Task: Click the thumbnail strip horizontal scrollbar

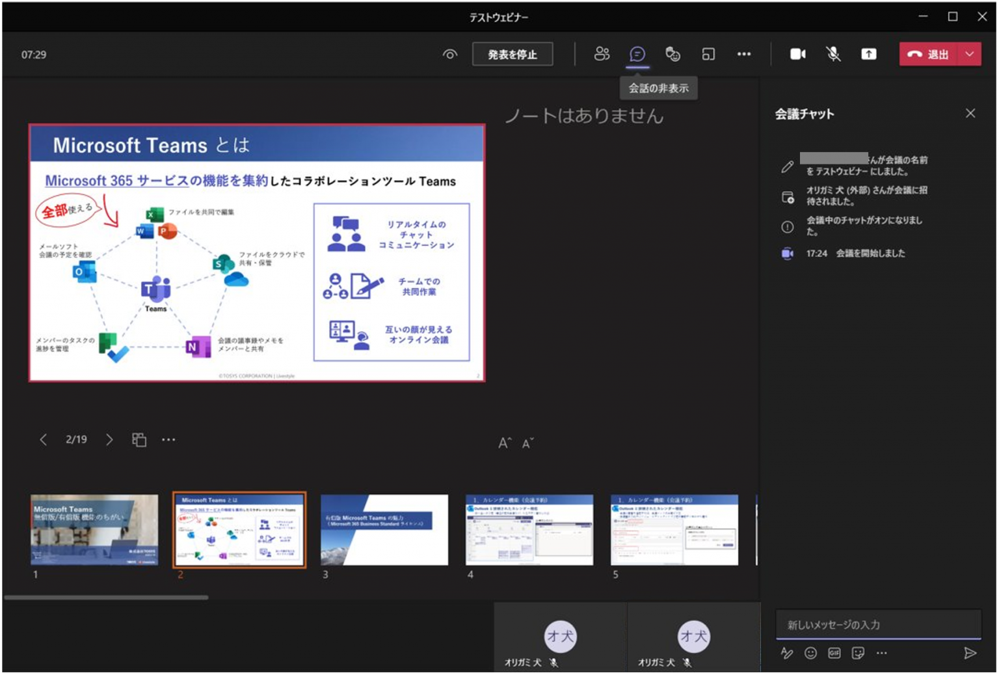Action: click(x=106, y=597)
